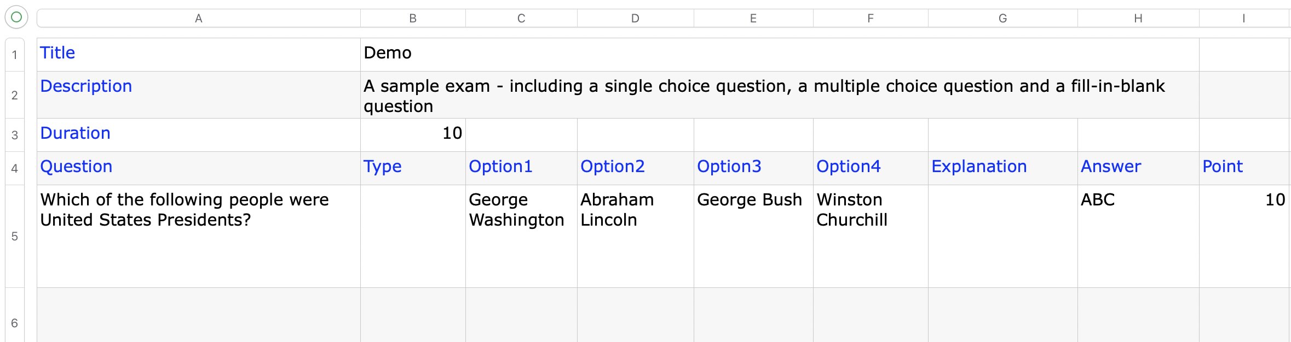Screen dimensions: 1291x342
Task: Select the sample exam description cell
Action: pyautogui.click(x=779, y=96)
